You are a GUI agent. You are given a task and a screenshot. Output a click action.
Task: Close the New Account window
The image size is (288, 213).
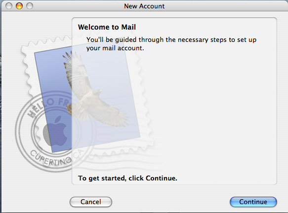pyautogui.click(x=8, y=6)
